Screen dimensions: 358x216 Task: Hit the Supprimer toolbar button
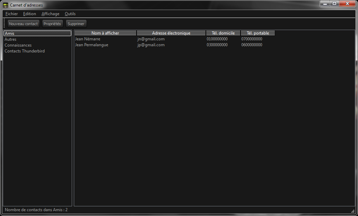coord(76,24)
